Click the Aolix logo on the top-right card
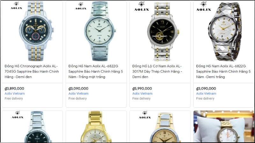Screen dimensions: 255x143 [204, 6]
